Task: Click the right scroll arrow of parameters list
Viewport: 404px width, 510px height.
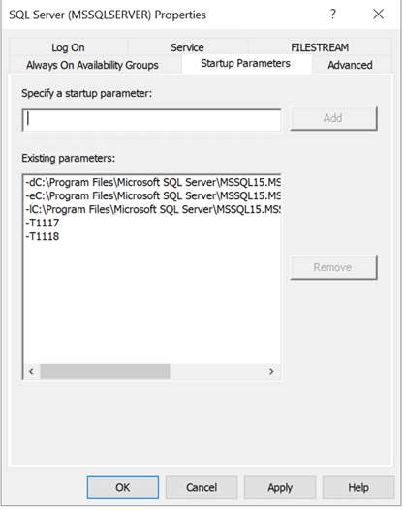Action: click(271, 371)
